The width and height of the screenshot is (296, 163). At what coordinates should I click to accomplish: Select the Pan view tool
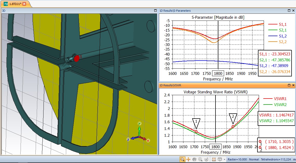click(188, 159)
